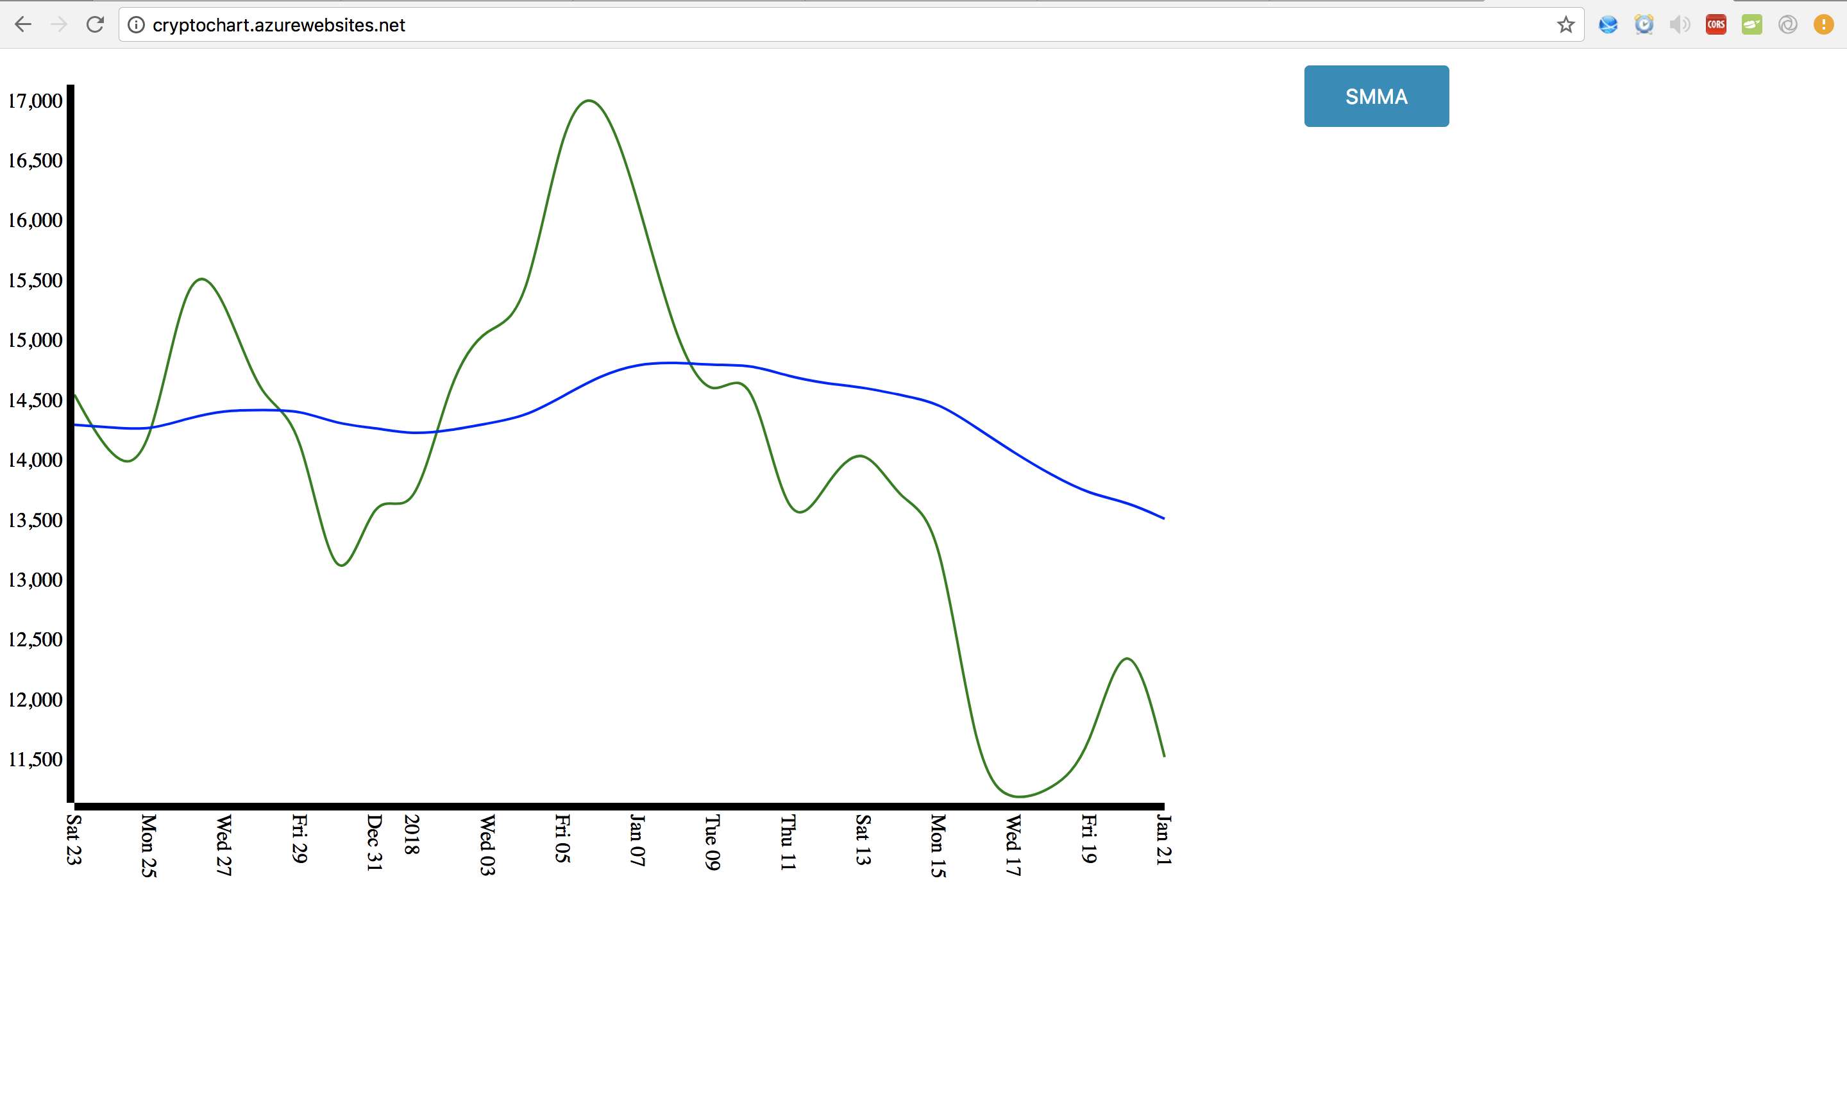Screen dimensions: 1847x1108
Task: Click the Tue 09 x-axis label
Action: [713, 842]
